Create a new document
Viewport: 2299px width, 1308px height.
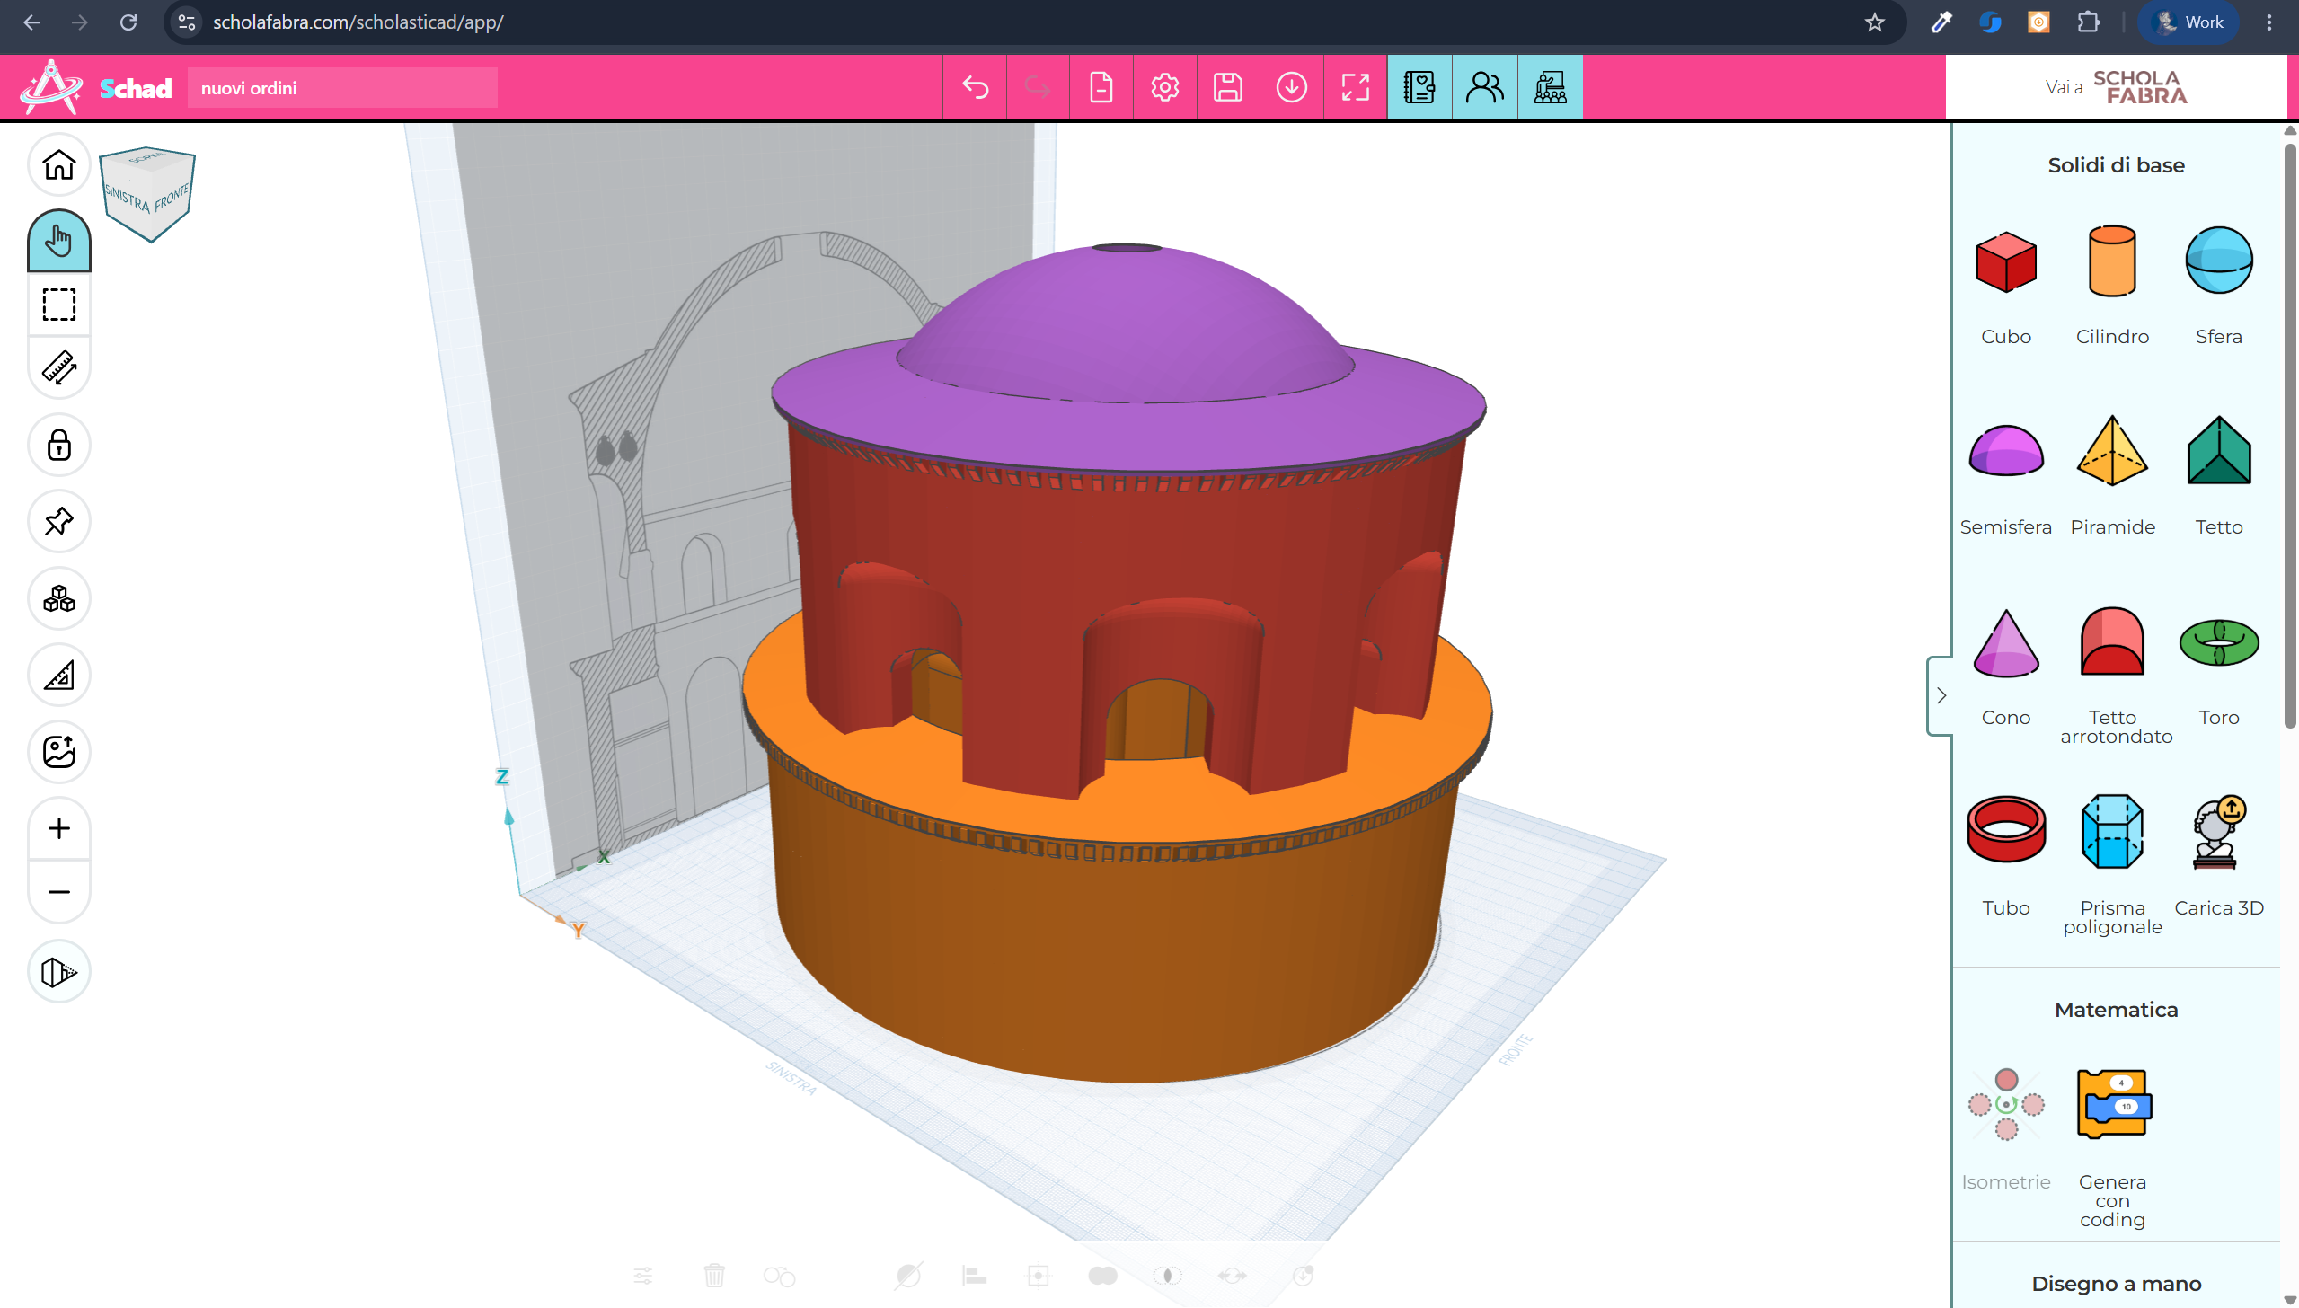coord(1101,87)
